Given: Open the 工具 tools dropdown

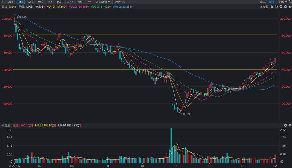Looking at the screenshot, I should coord(282,2).
